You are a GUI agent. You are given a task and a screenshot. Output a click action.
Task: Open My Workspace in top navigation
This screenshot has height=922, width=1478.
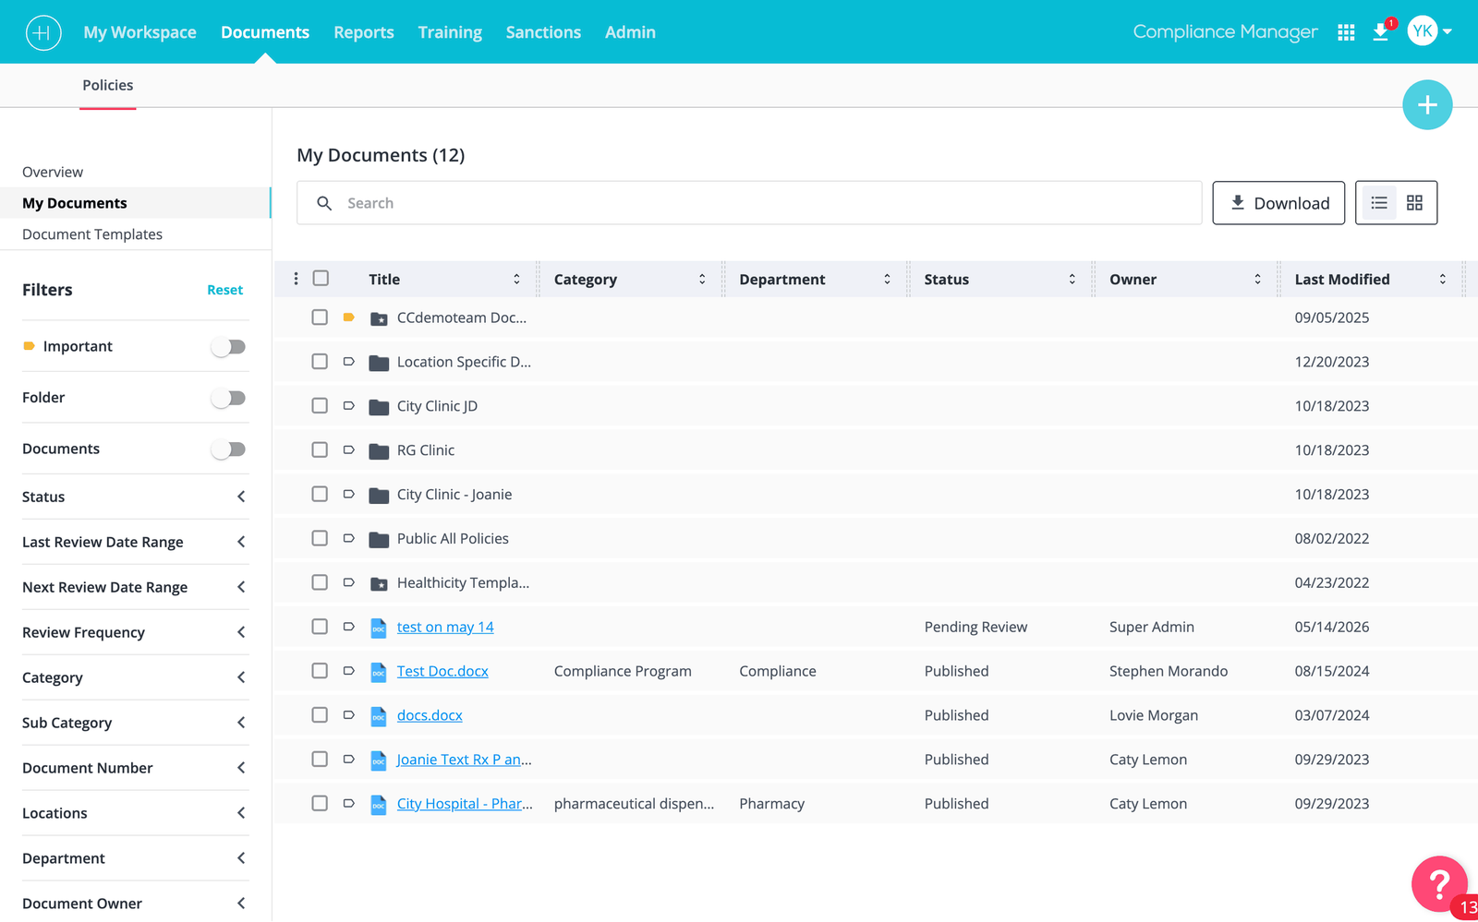[139, 32]
